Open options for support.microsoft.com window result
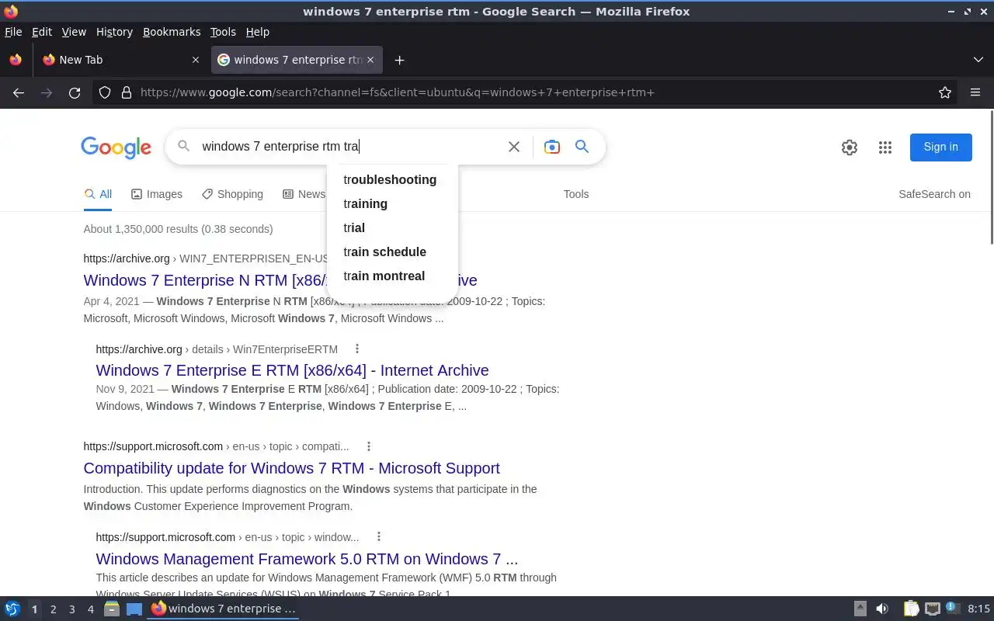The image size is (994, 621). tap(379, 536)
